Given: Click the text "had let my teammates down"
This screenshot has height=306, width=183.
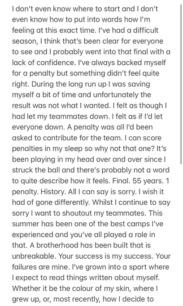Looking at the screenshot, I should click(60, 117).
